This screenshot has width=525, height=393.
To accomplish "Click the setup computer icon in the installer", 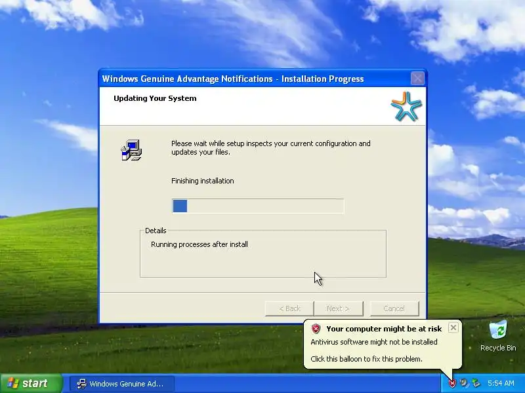I will click(131, 150).
